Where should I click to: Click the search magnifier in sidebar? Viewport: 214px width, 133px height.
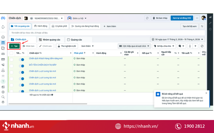[x=3, y=97]
